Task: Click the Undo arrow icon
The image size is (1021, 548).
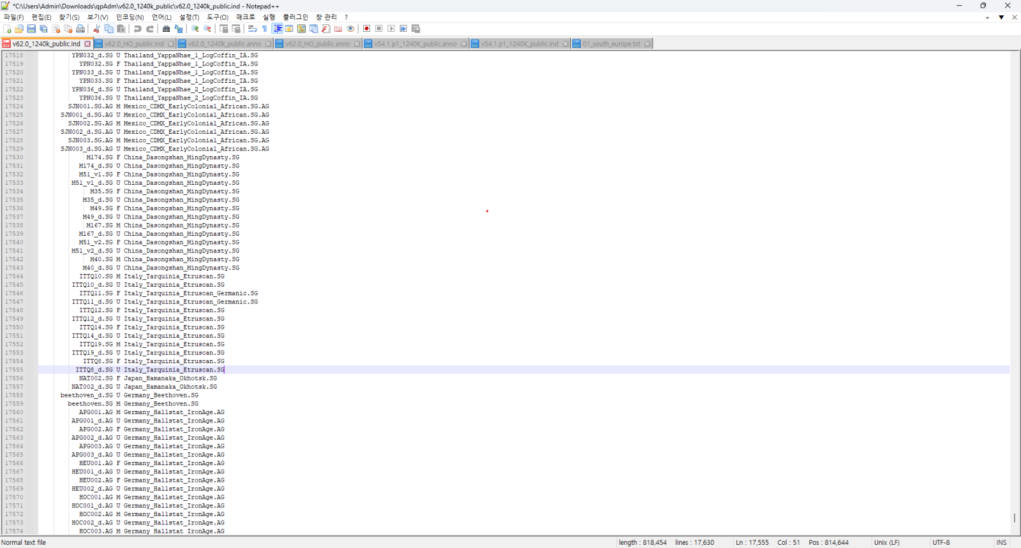Action: (137, 29)
